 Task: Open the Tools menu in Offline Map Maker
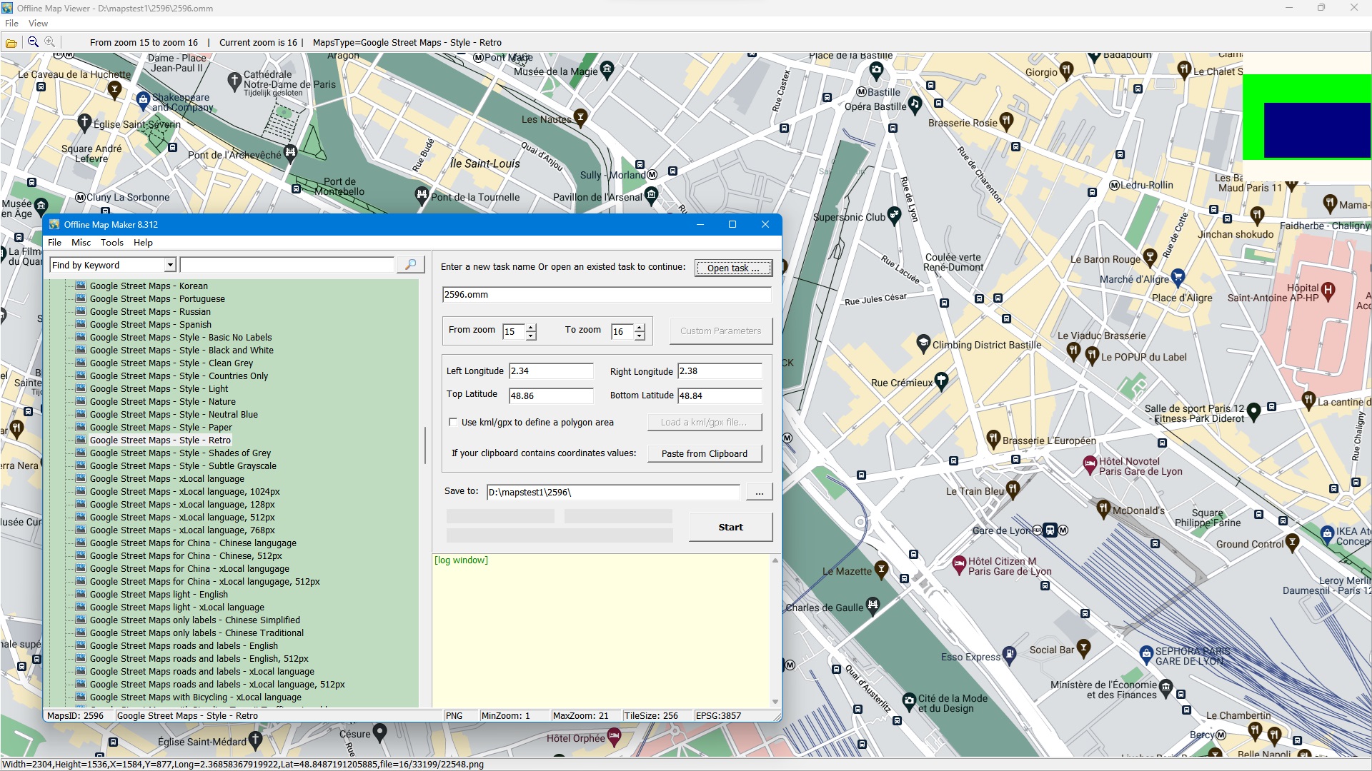click(x=112, y=242)
